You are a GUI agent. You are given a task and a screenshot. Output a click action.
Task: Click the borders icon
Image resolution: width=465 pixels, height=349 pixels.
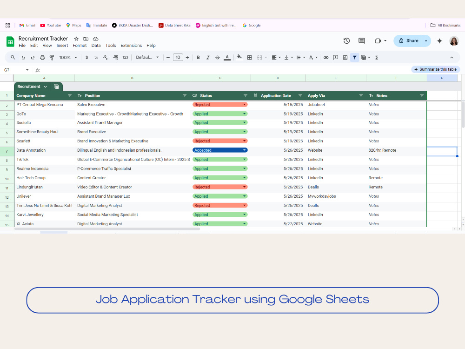pos(249,58)
